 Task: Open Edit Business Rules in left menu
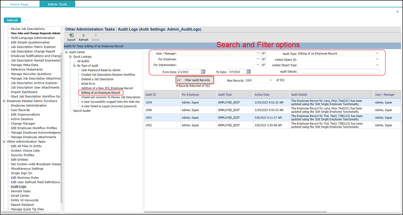(x=25, y=177)
